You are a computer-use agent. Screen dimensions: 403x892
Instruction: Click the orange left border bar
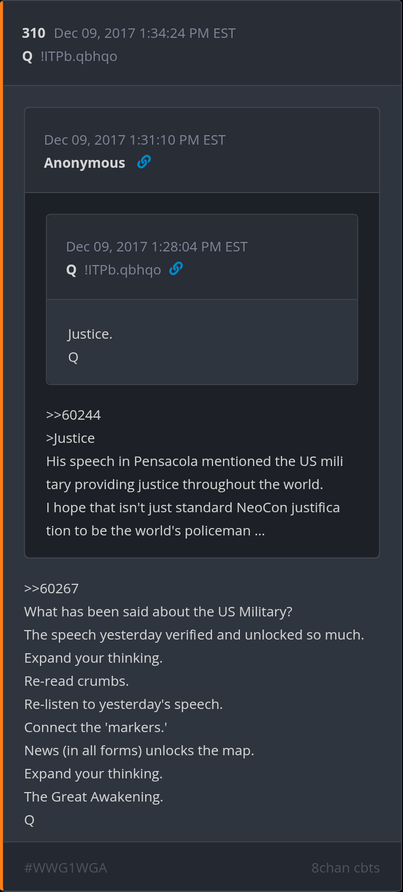pos(2,446)
